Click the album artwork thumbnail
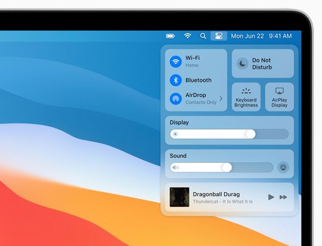The image size is (322, 246). [179, 197]
